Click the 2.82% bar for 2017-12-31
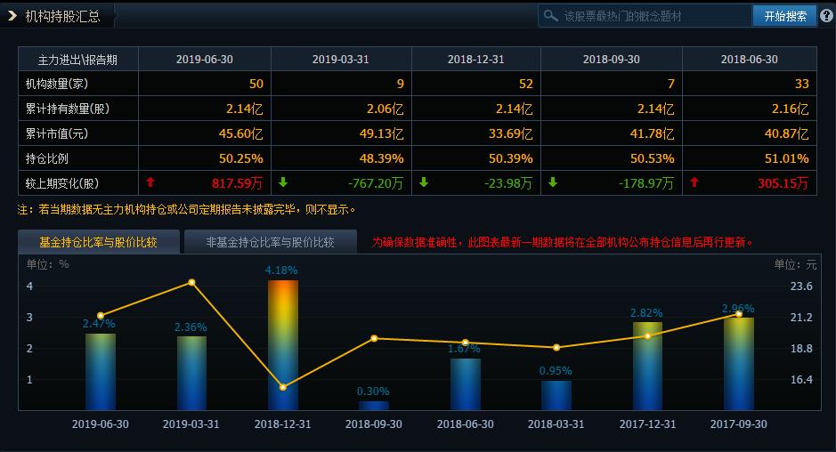836x452 pixels. tap(648, 366)
